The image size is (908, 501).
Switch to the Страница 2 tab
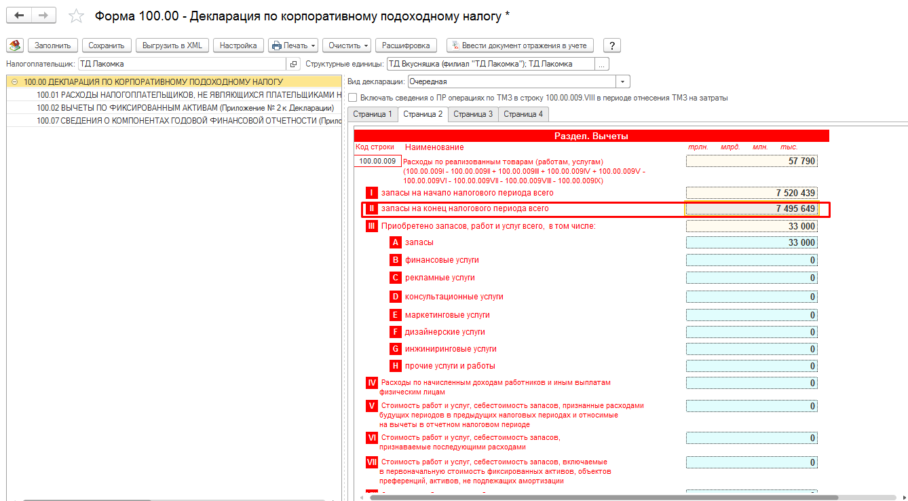tap(423, 114)
